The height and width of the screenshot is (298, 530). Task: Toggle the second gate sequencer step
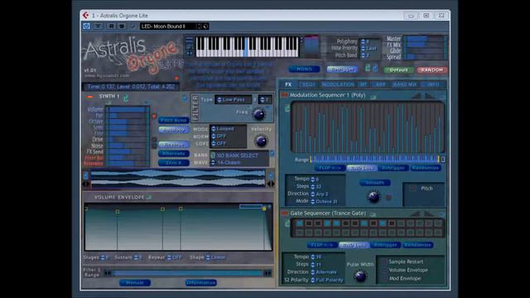[309, 223]
